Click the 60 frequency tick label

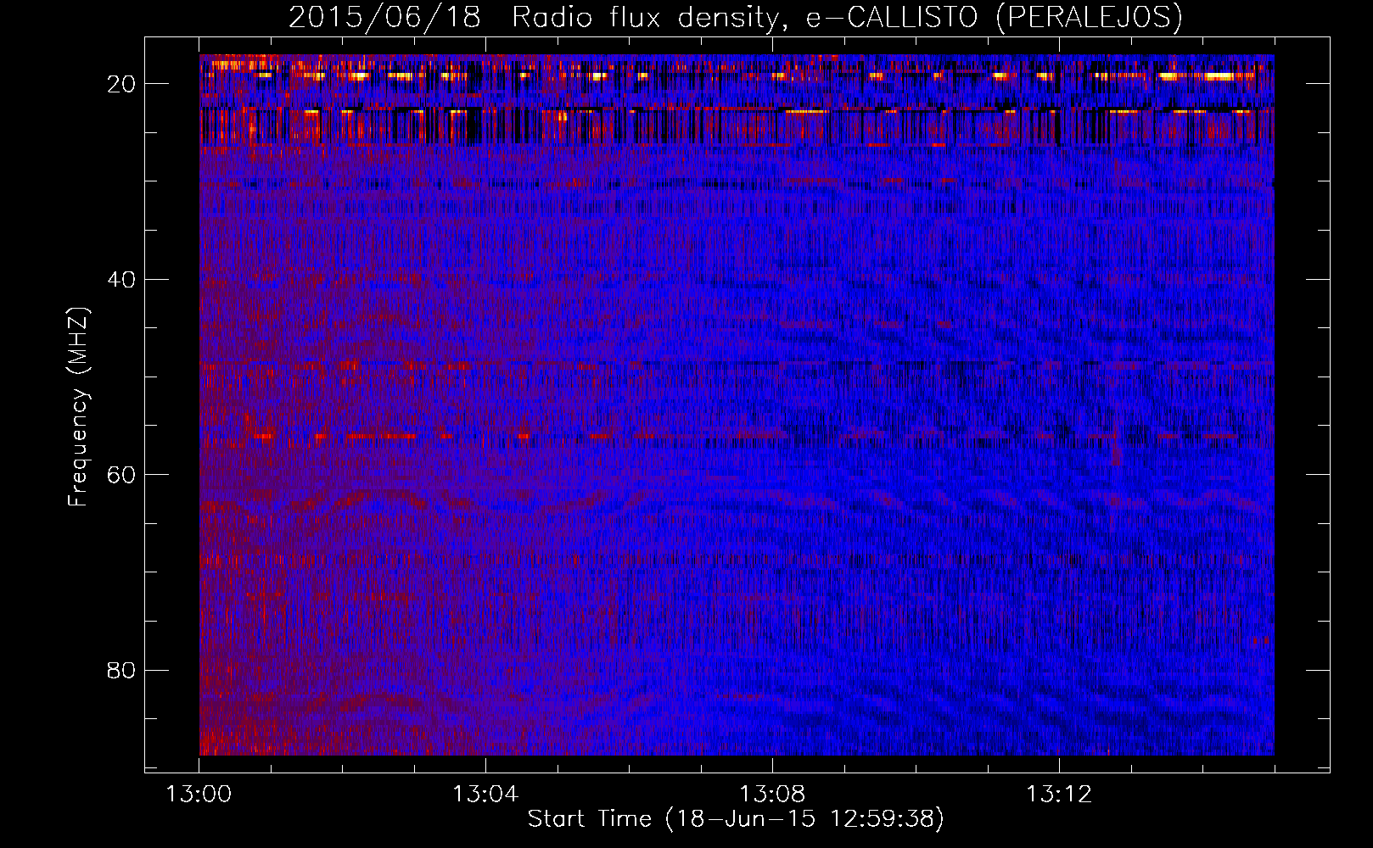121,474
